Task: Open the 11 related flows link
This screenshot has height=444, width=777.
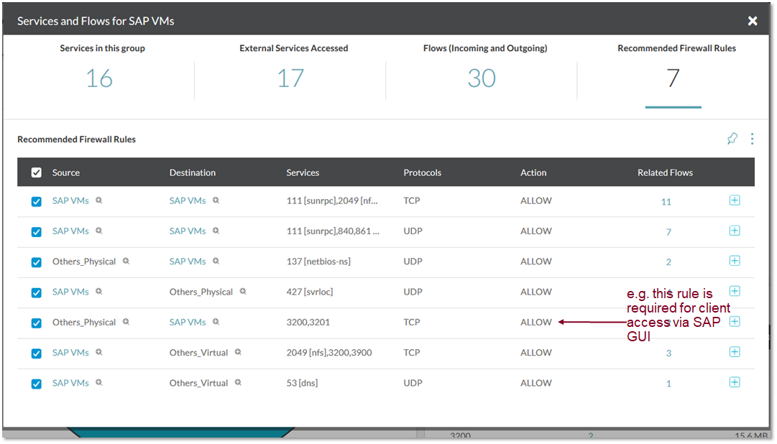Action: [x=666, y=202]
